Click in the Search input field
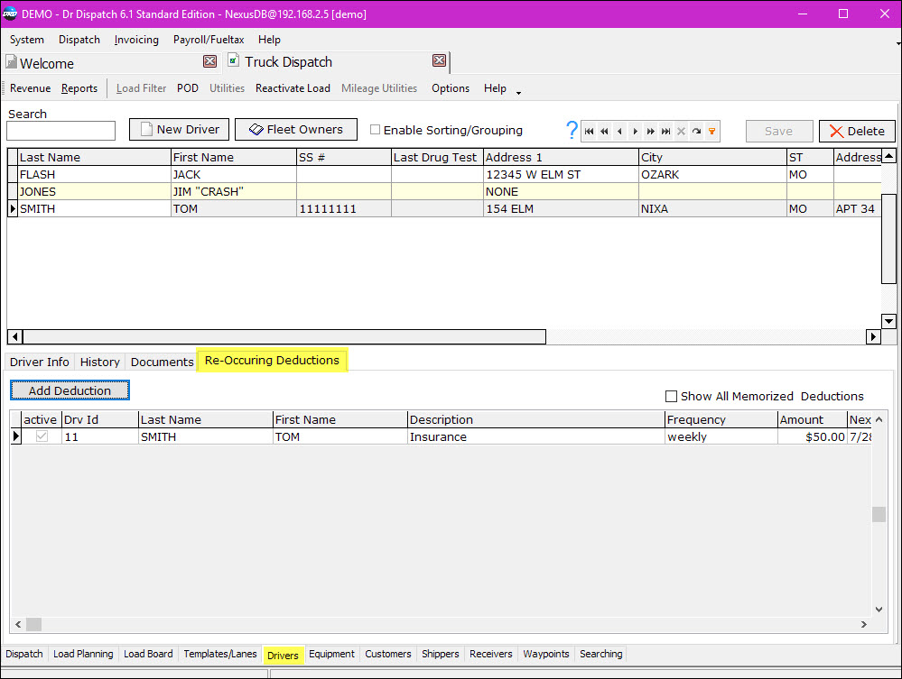 [x=61, y=131]
